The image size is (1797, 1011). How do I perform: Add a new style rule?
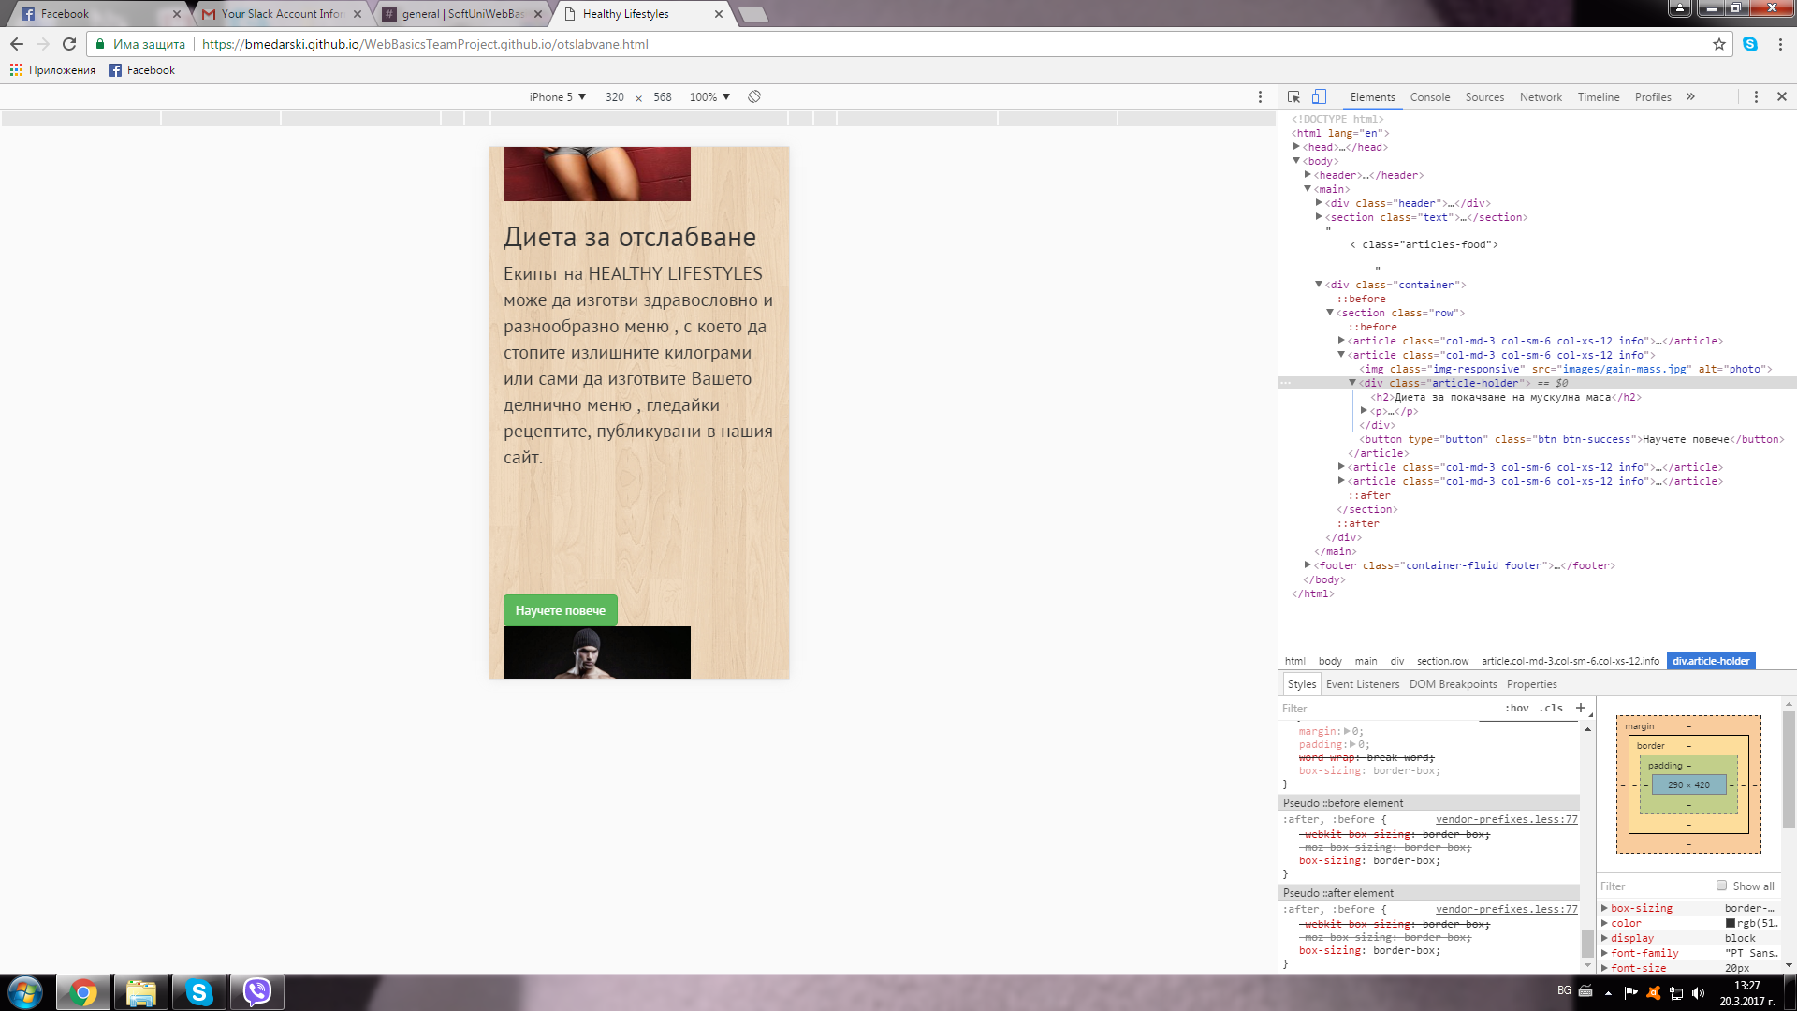1581,708
